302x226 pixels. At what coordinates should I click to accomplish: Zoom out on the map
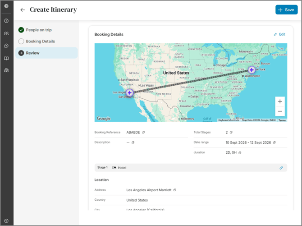(280, 111)
